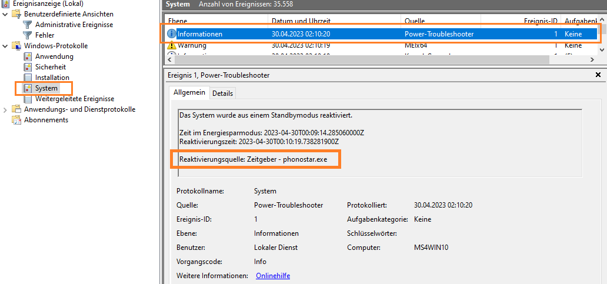This screenshot has width=607, height=284.
Task: Click the Protokollname value 'System'
Action: (x=265, y=191)
